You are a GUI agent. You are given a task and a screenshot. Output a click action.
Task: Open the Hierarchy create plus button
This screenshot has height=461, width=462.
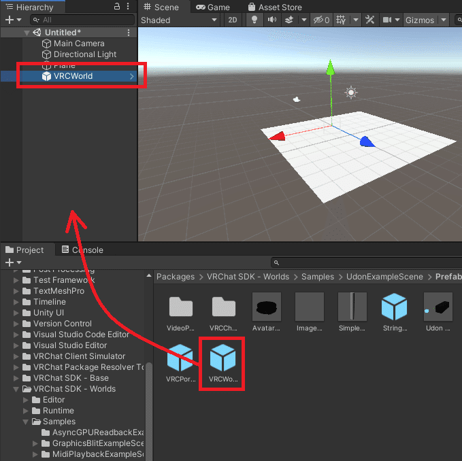tap(10, 20)
